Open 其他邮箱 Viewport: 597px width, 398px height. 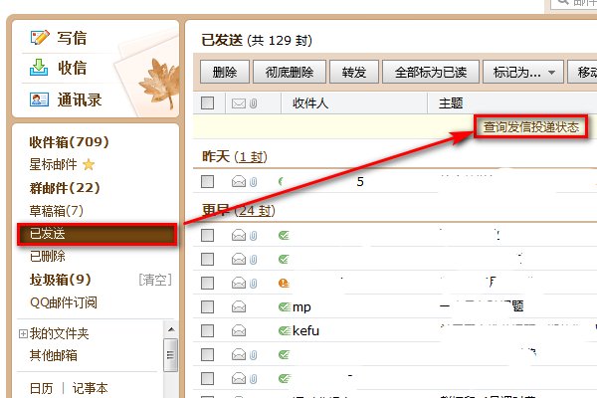54,355
